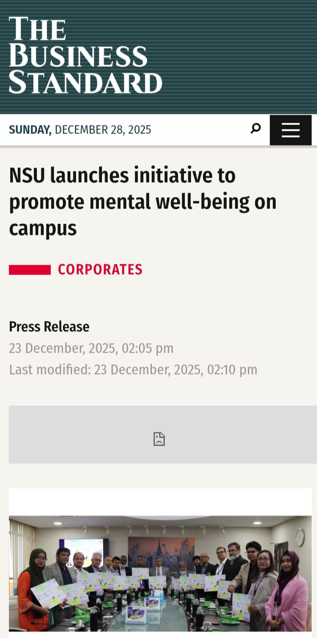Click the white strip above the article photo
317x638 pixels.
[160, 502]
